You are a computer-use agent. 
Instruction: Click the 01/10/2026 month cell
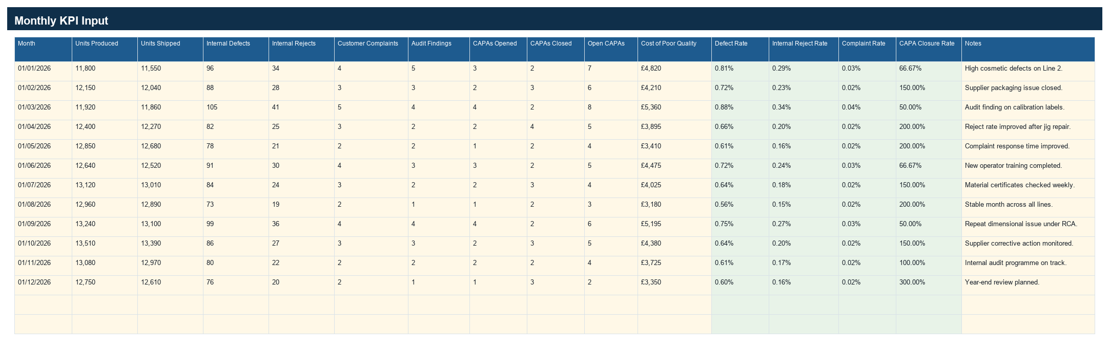pyautogui.click(x=44, y=247)
